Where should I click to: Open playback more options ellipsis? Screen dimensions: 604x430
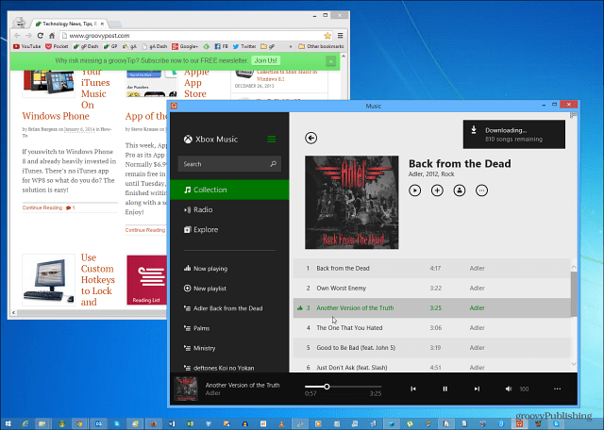[x=557, y=389]
